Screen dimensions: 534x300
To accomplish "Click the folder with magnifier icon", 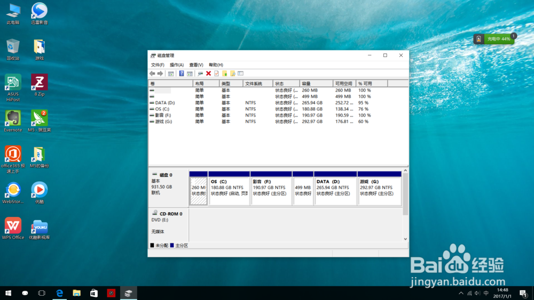I will coord(233,74).
